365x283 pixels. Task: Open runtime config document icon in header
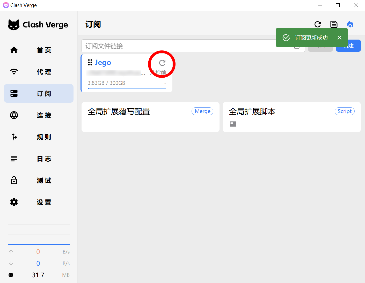pos(334,25)
